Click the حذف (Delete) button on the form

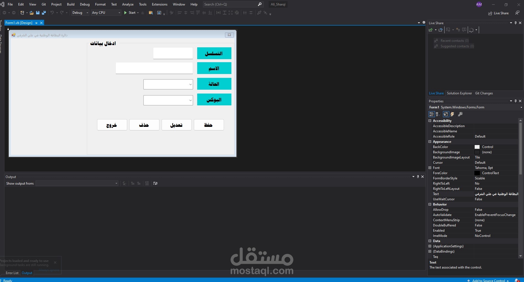pyautogui.click(x=144, y=125)
